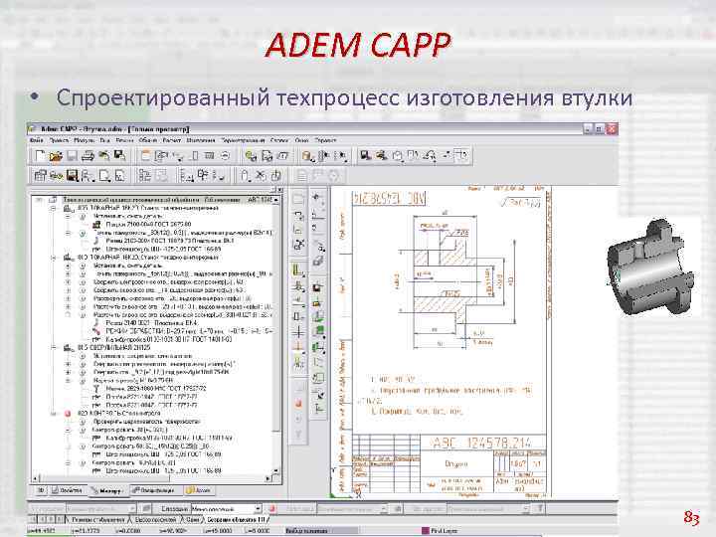Click the last icon of the top toolbar row
716x537 pixels.
[x=461, y=156]
